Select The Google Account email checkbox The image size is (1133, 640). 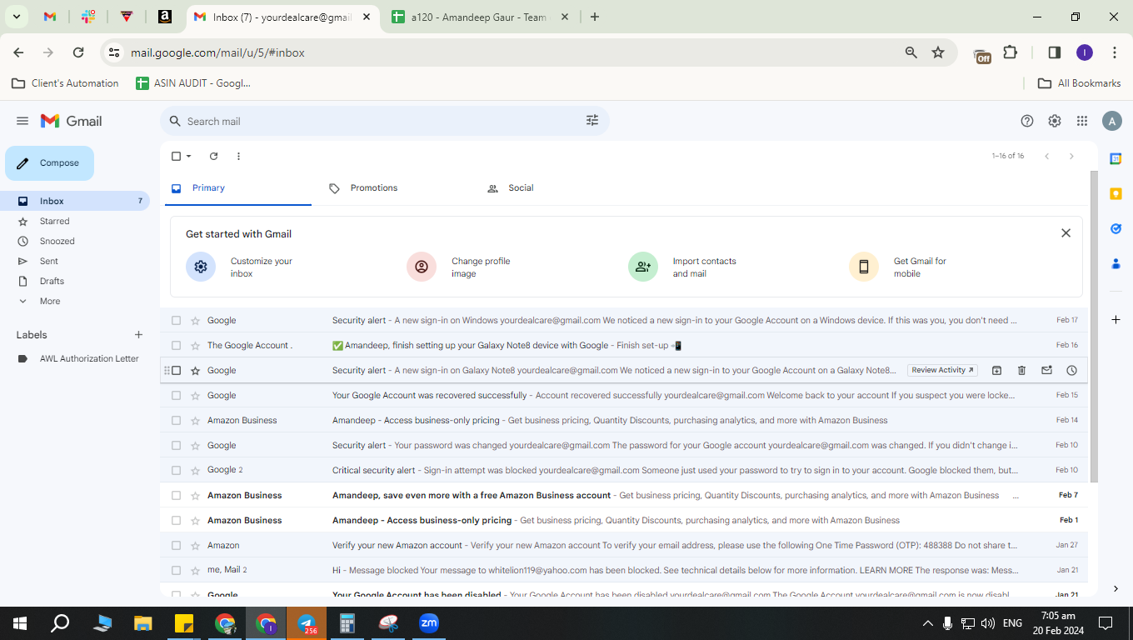point(176,345)
